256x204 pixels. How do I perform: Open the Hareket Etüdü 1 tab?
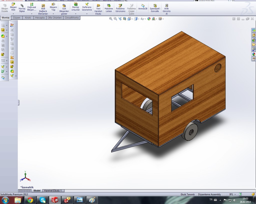click(53, 191)
